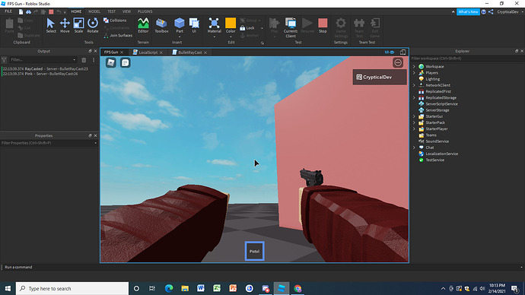
Task: Click the Current Client view button
Action: pos(291,27)
